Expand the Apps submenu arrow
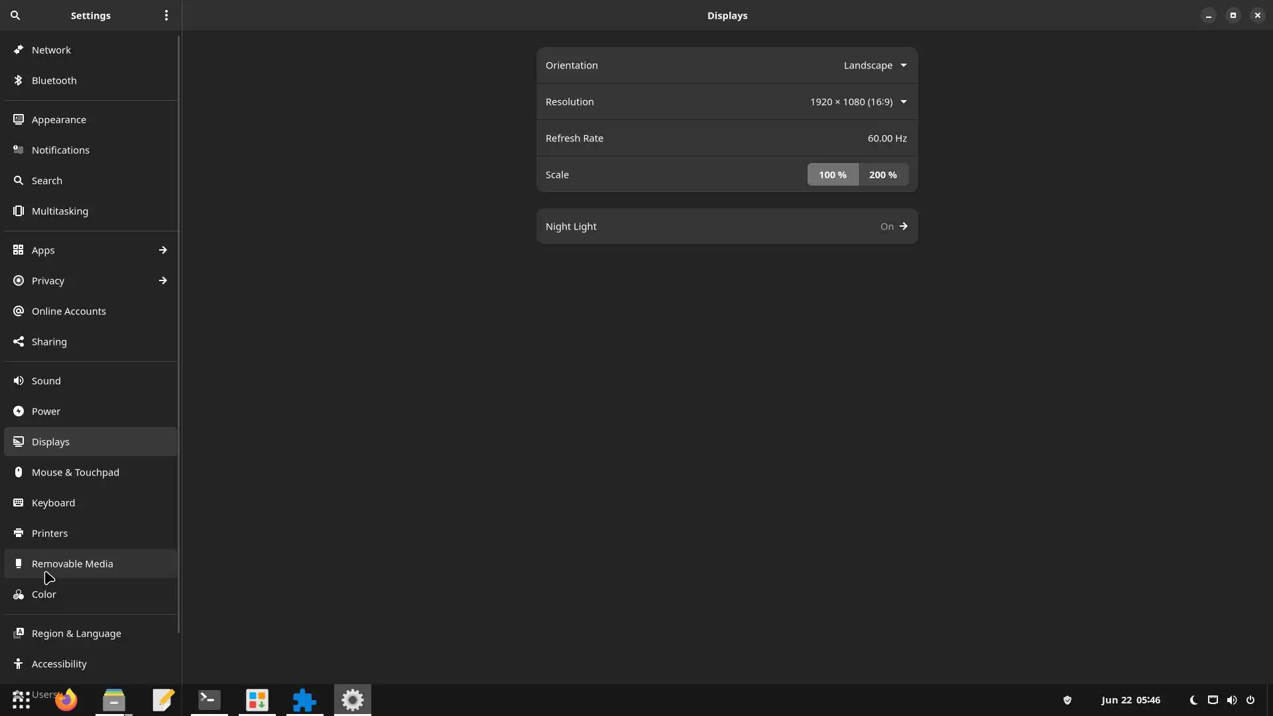This screenshot has height=716, width=1273. click(162, 250)
